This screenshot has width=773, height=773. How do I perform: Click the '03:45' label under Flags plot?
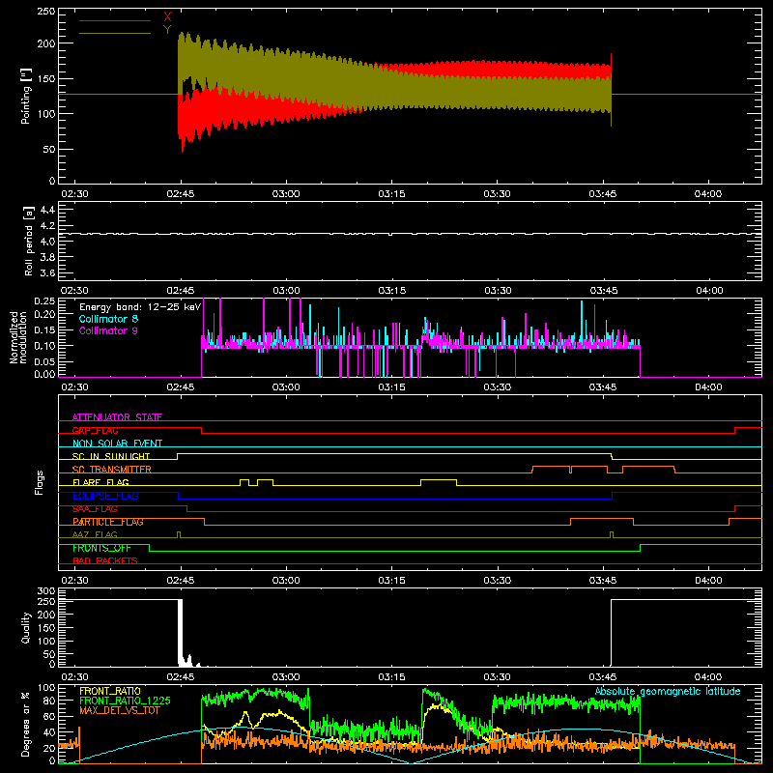(x=603, y=581)
